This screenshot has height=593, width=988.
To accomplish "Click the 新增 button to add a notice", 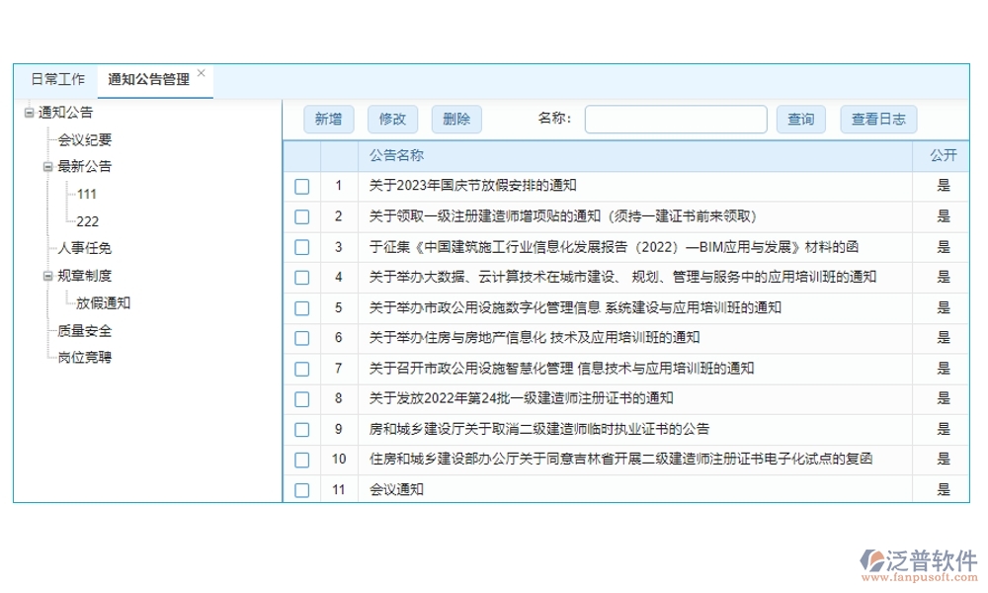I will (x=328, y=119).
